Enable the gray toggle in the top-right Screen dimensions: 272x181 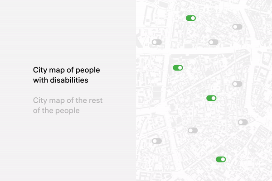pyautogui.click(x=237, y=27)
